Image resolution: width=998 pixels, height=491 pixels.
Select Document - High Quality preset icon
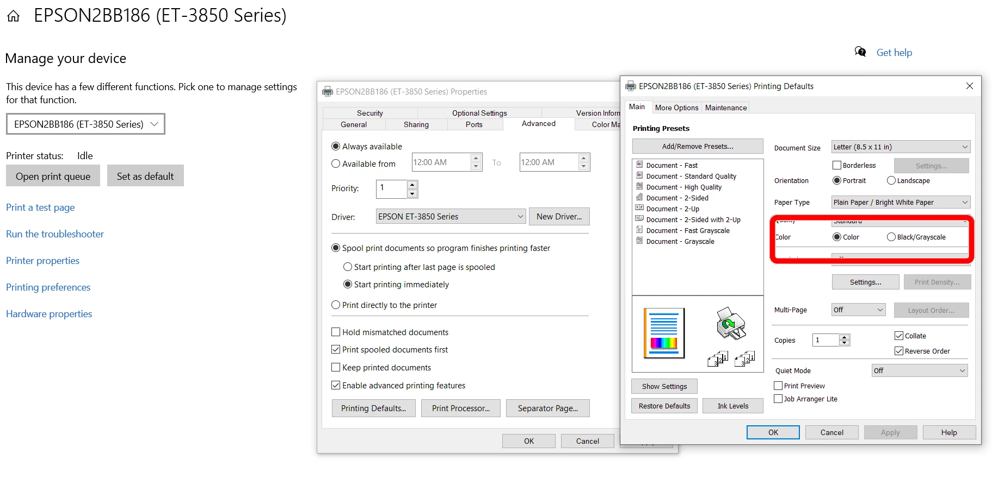639,186
